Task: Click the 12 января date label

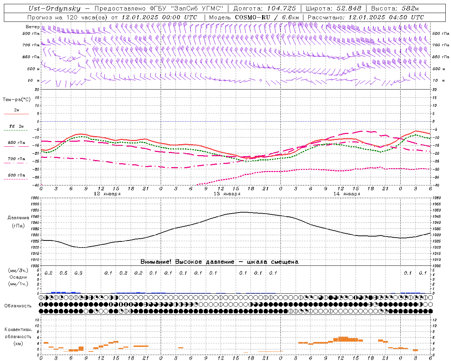Action: pyautogui.click(x=107, y=194)
